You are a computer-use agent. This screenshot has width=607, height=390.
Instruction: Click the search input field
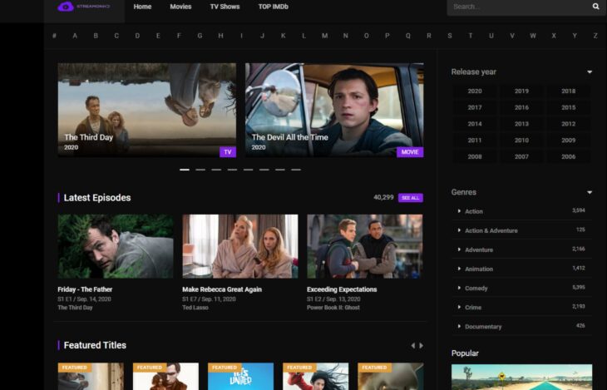517,7
